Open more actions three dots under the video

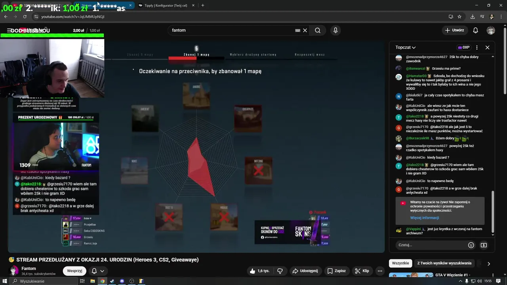coord(380,271)
